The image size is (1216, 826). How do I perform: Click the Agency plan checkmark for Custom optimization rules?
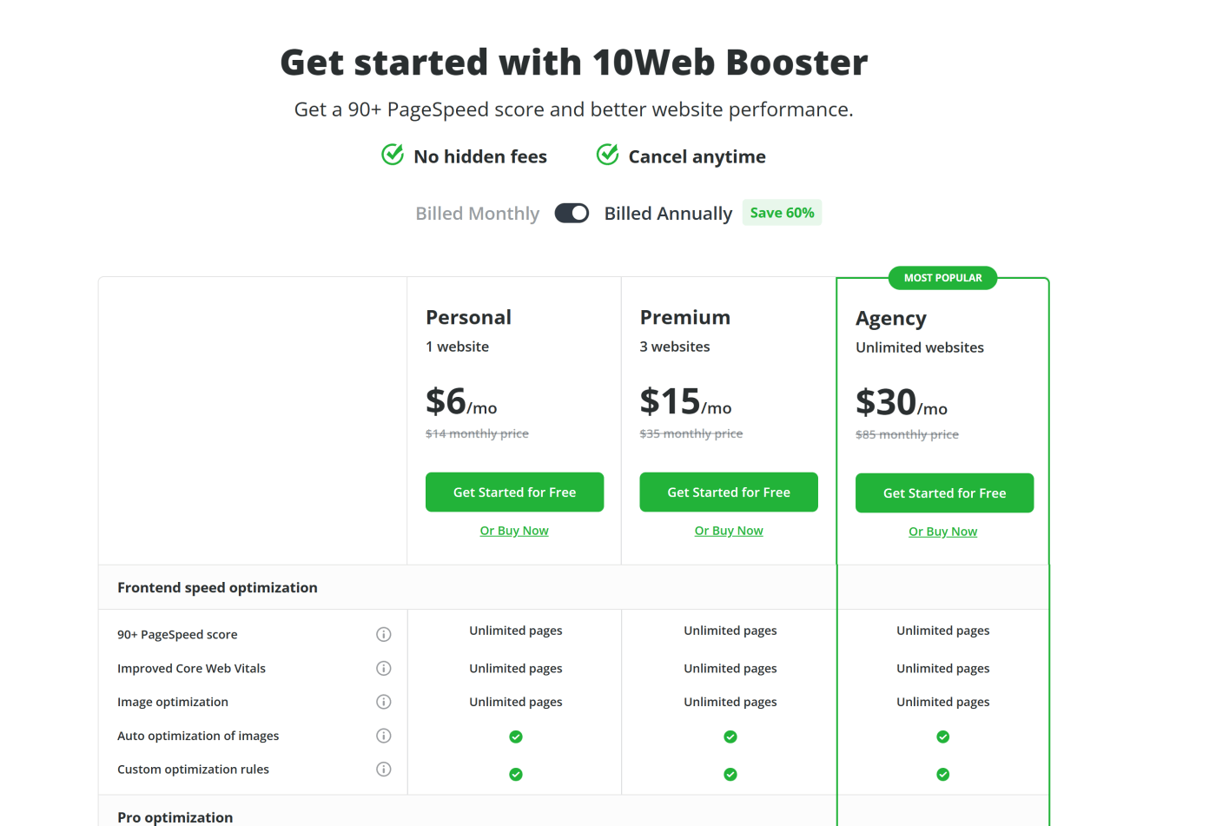942,774
